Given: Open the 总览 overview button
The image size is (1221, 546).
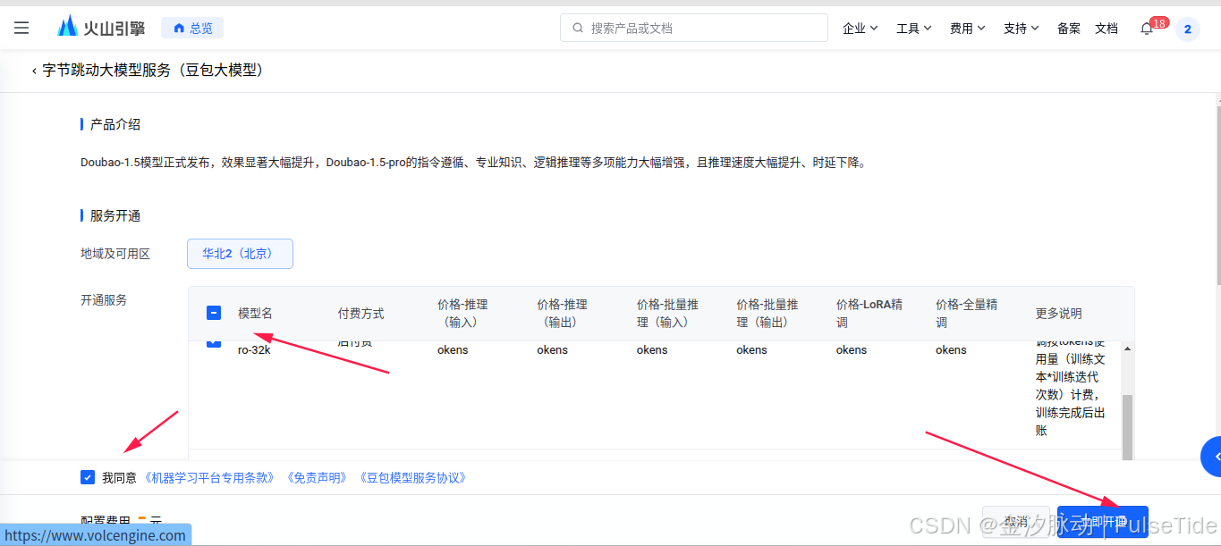Looking at the screenshot, I should [192, 29].
